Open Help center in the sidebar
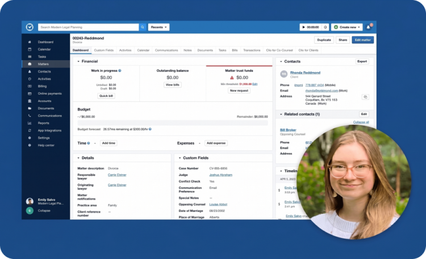Image resolution: width=426 pixels, height=259 pixels. point(45,145)
